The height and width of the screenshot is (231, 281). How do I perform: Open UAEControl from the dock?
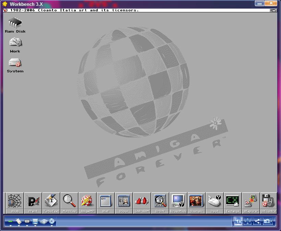[268, 203]
